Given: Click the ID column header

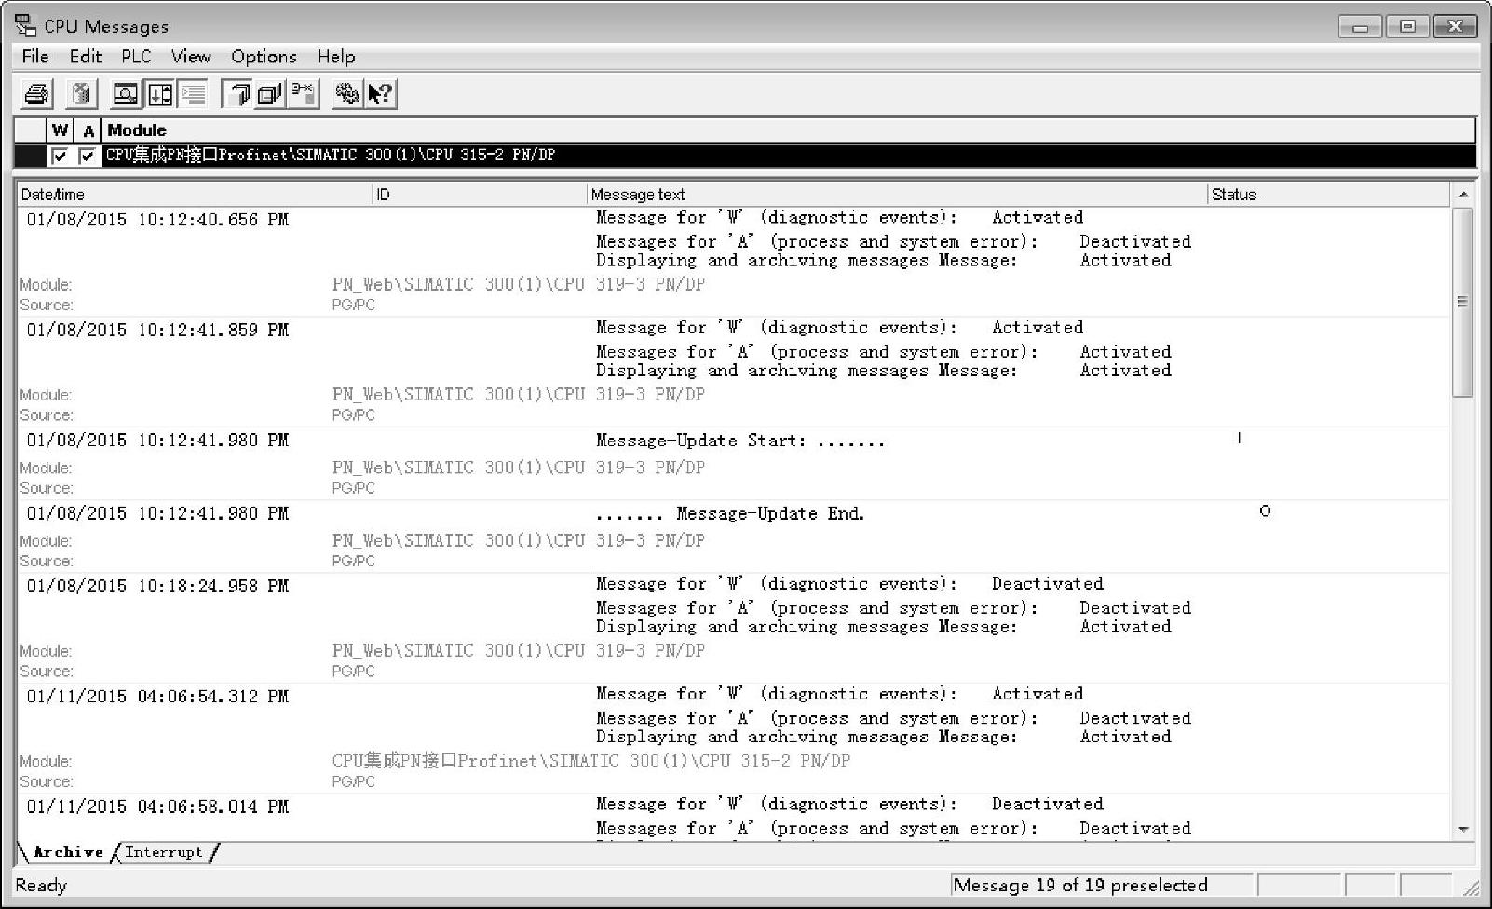Looking at the screenshot, I should (480, 195).
